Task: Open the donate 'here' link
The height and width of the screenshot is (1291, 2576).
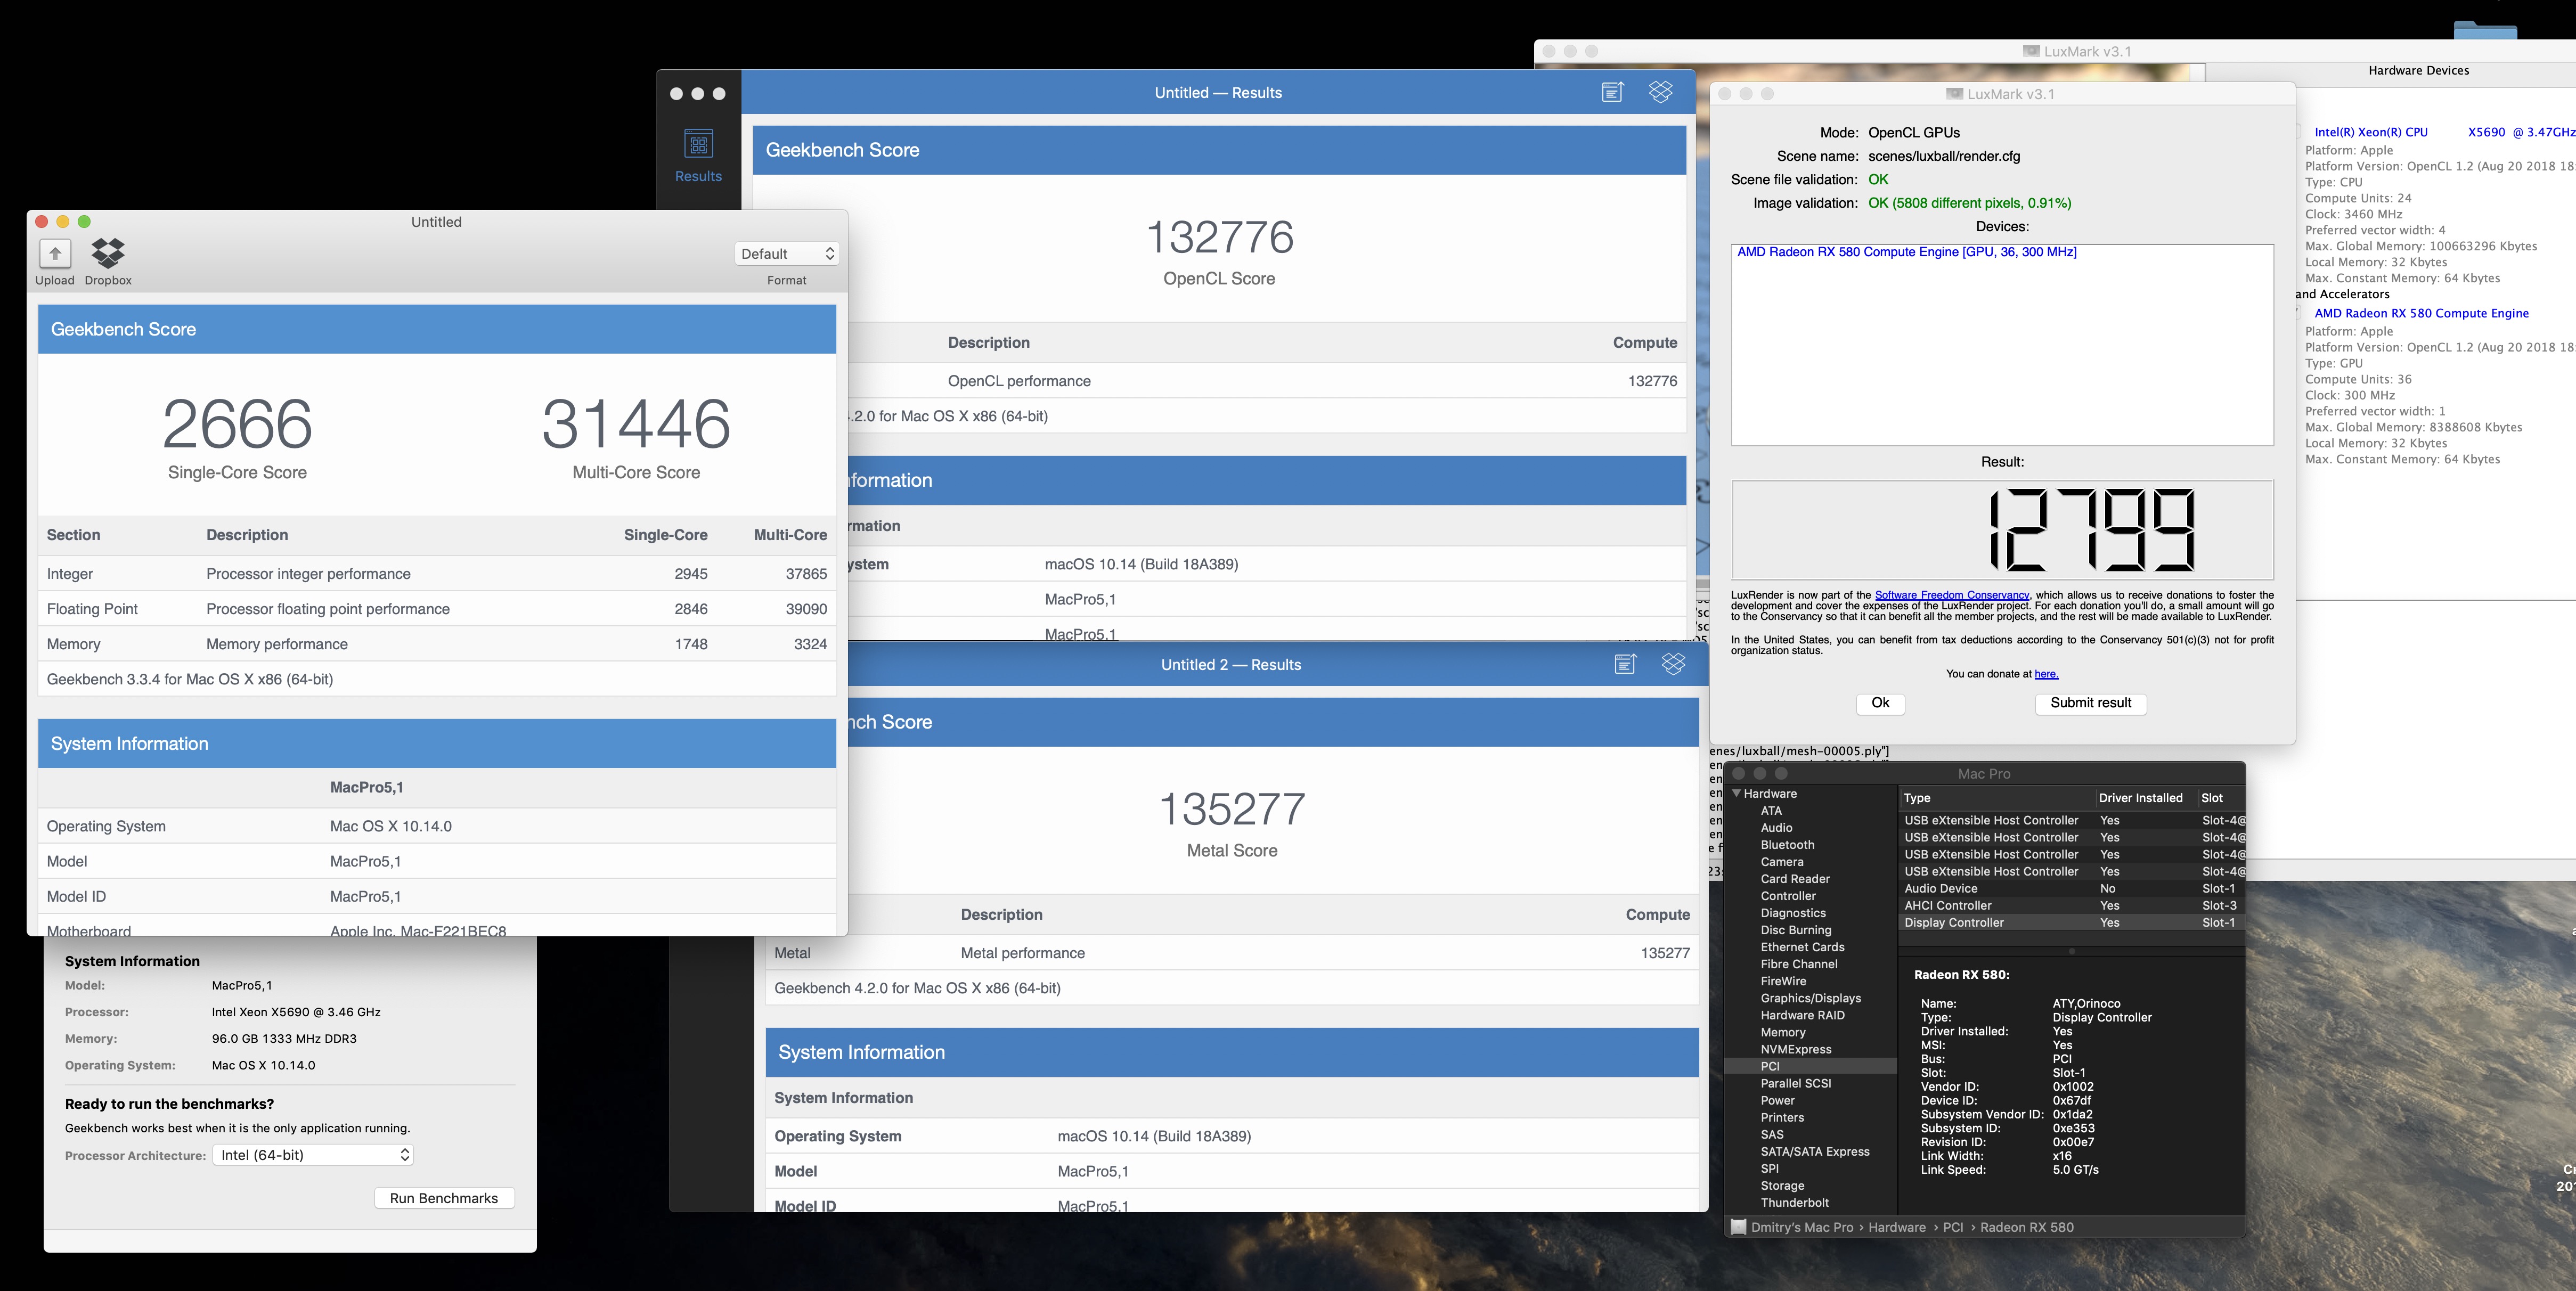Action: pyautogui.click(x=2046, y=674)
